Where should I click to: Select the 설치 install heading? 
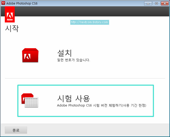coord(65,53)
